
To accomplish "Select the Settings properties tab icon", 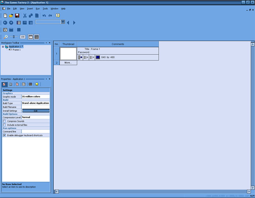I will point(4,84).
